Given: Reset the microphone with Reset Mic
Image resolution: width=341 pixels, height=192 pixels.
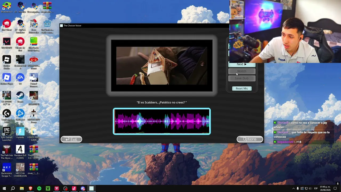Looking at the screenshot, I should (242, 89).
